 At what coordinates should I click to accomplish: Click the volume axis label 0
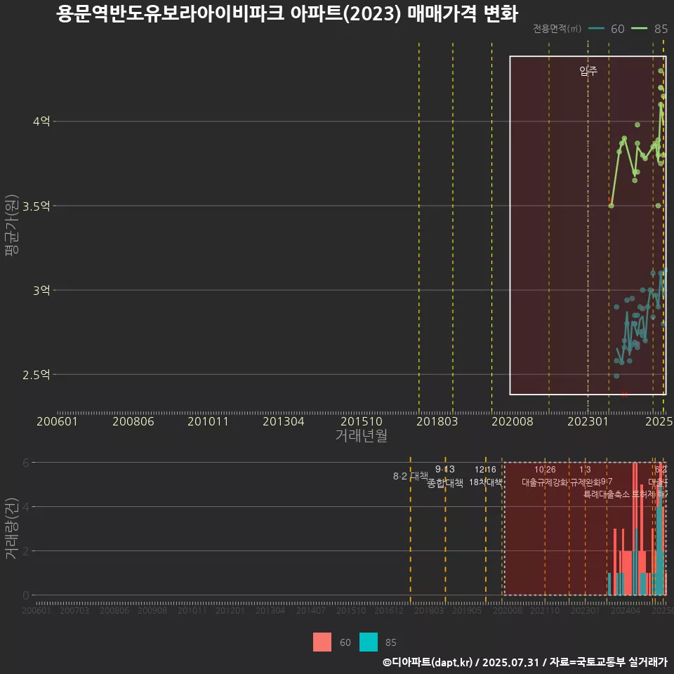point(26,595)
